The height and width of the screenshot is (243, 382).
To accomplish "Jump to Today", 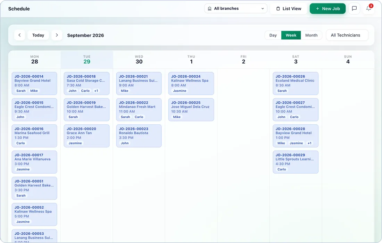I will [38, 35].
